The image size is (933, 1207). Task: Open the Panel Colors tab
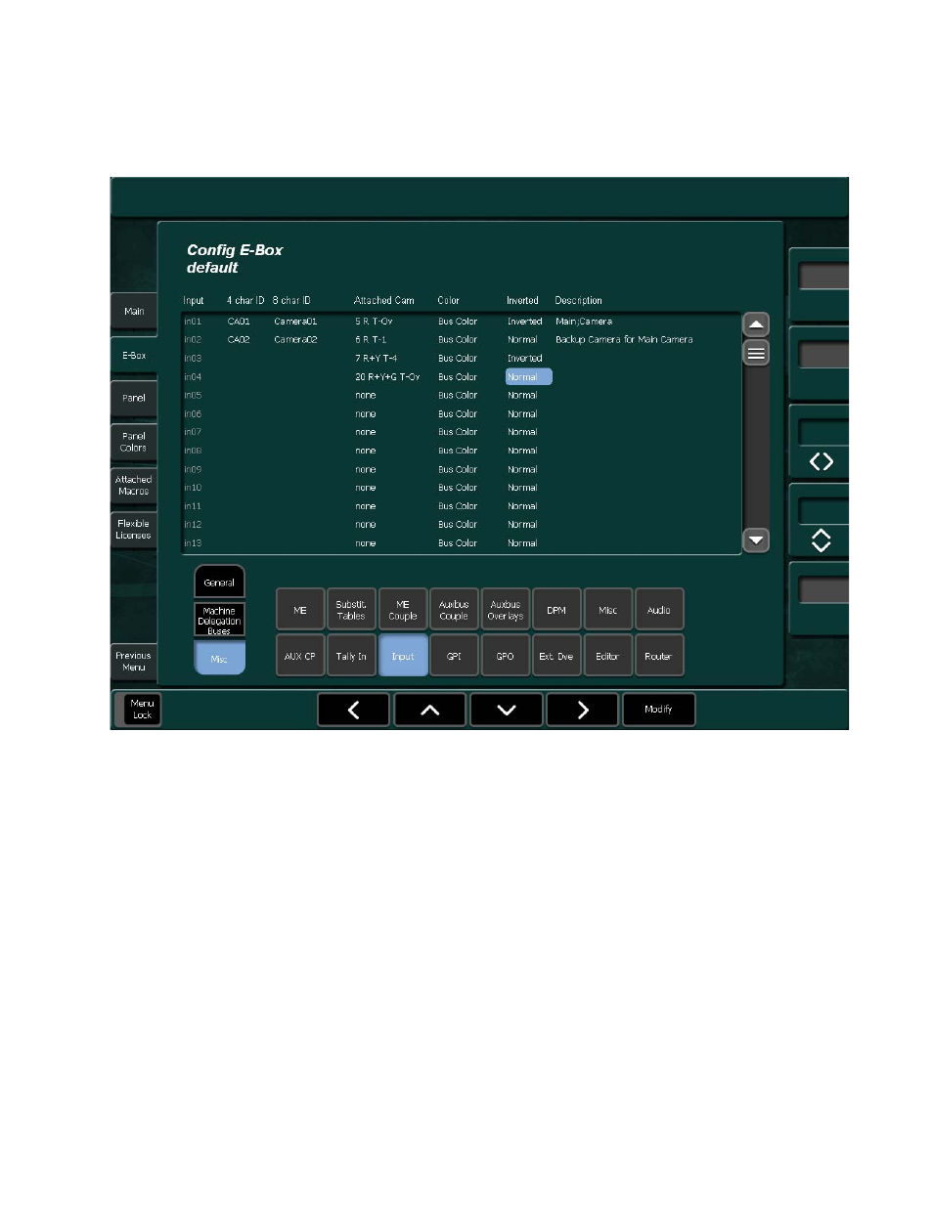tap(134, 442)
